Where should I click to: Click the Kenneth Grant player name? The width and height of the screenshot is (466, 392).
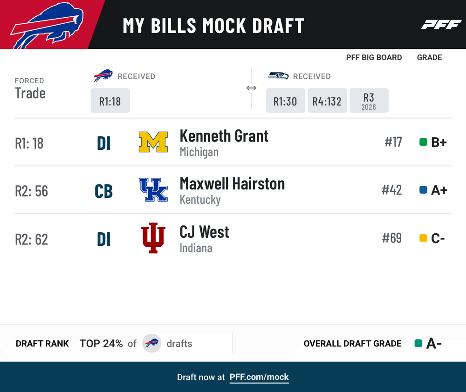tap(224, 136)
